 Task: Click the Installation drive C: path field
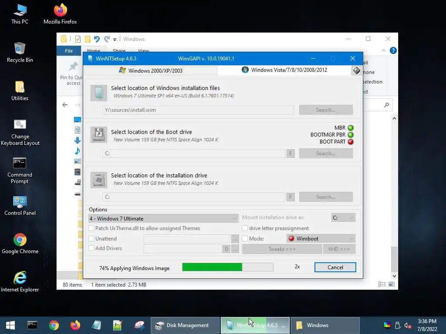[x=194, y=197]
